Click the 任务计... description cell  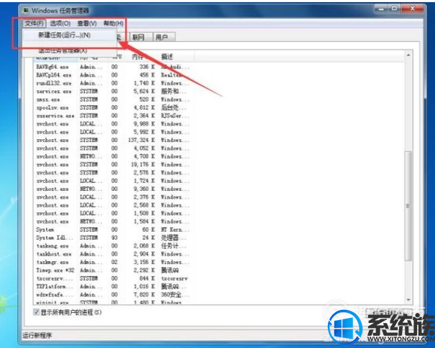(x=174, y=246)
